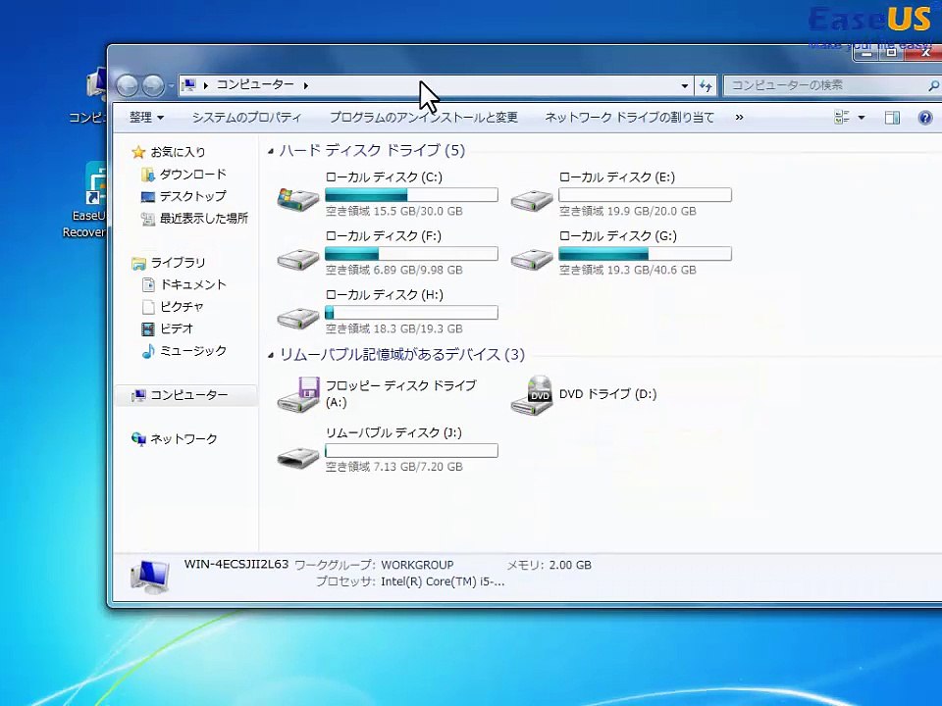
Task: Select コンピューター in the navigation pane
Action: (186, 395)
